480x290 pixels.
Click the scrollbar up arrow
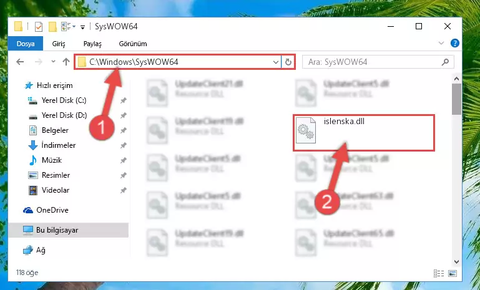[x=456, y=79]
